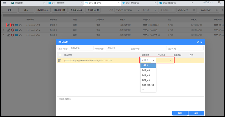Click the printer icon in row 3
Image resolution: width=225 pixels, height=117 pixels.
pyautogui.click(x=20, y=35)
